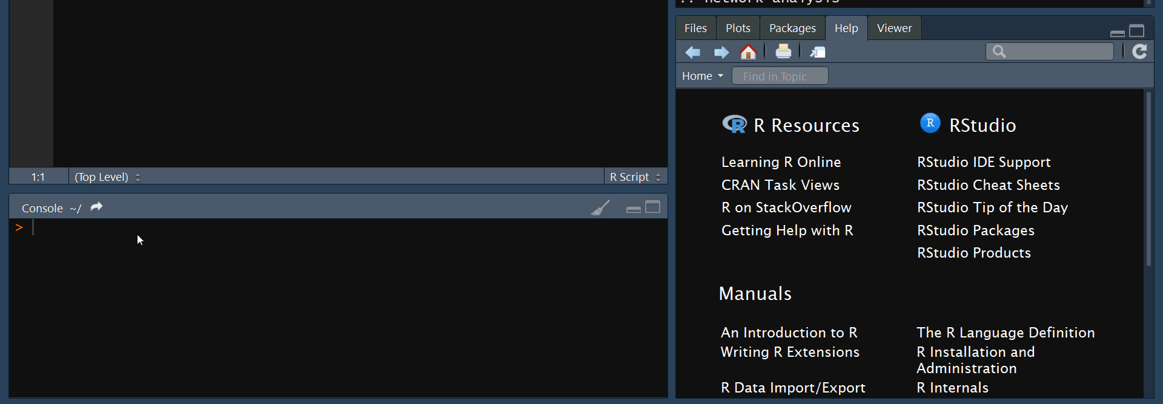View current working directory arrow icon
Viewport: 1163px width, 404px height.
(x=96, y=207)
